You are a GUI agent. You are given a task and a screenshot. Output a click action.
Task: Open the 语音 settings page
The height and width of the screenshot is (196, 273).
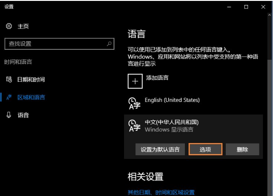pos(23,115)
